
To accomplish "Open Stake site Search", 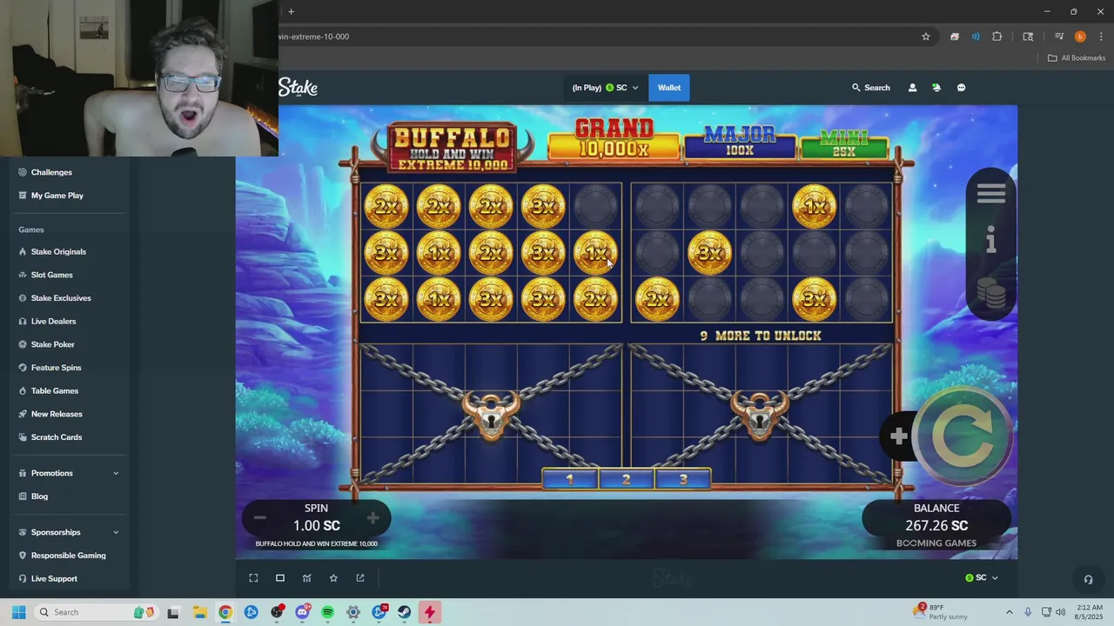I will (870, 88).
